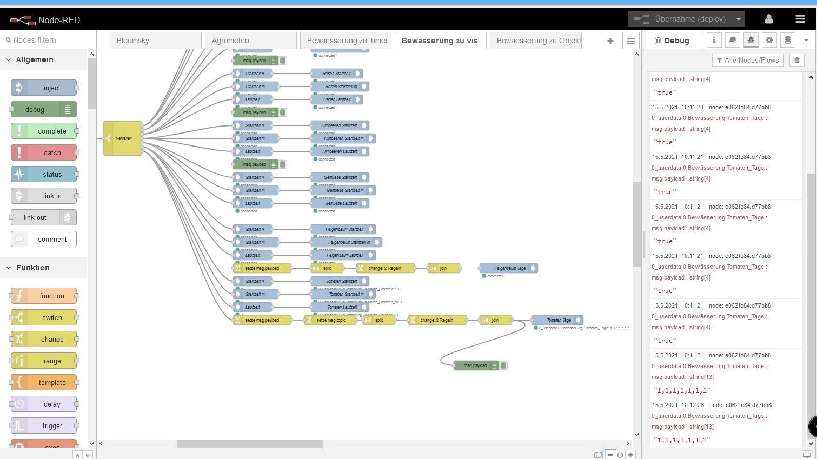Open the user account icon
817x459 pixels.
pyautogui.click(x=768, y=19)
